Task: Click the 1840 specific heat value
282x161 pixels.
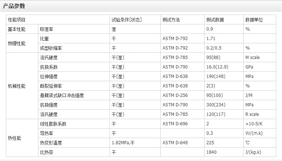Action: pos(211,152)
